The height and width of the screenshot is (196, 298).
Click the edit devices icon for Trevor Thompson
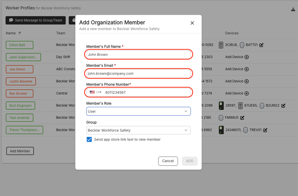266,130
